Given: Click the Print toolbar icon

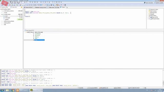Looking at the screenshot, I should pyautogui.click(x=14, y=5).
